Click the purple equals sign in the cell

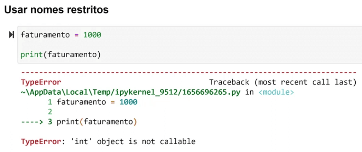click(76, 35)
